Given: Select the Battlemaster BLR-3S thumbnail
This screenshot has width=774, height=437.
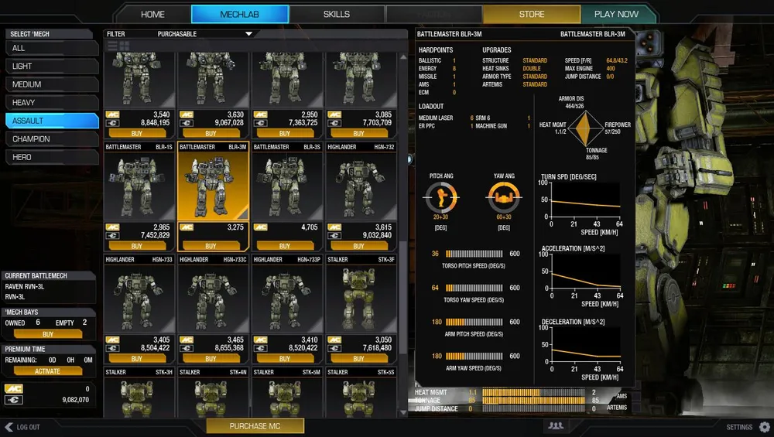Looking at the screenshot, I should tap(287, 186).
